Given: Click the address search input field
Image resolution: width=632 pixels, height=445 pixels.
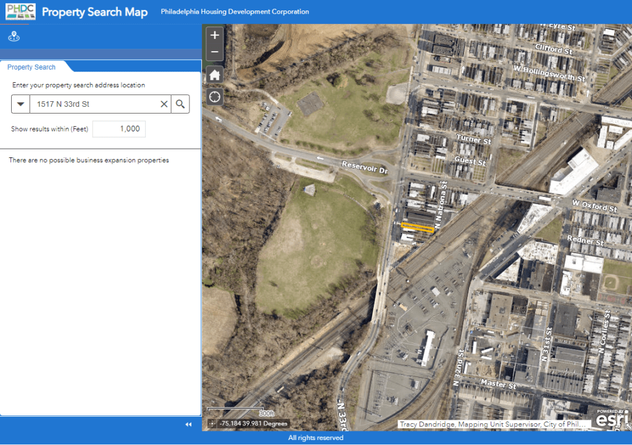Looking at the screenshot, I should [x=93, y=104].
